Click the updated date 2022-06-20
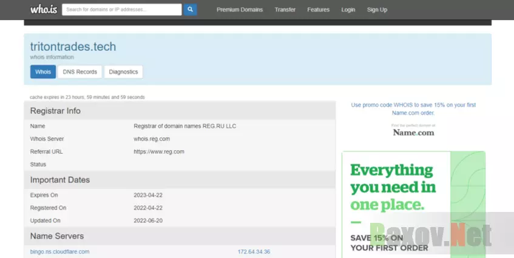 (148, 220)
